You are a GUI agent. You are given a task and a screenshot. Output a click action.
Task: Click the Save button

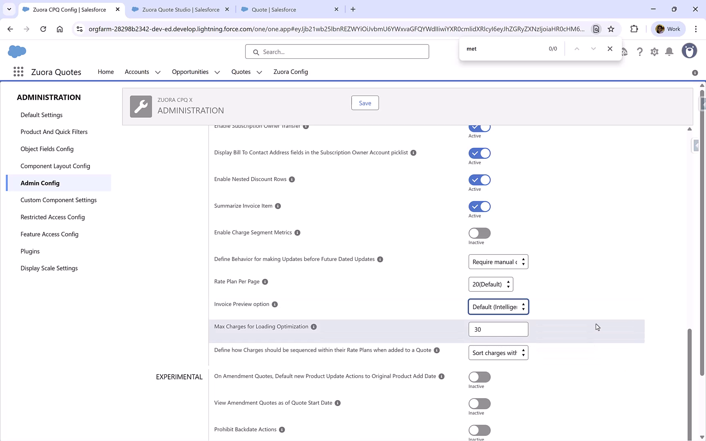tap(364, 103)
